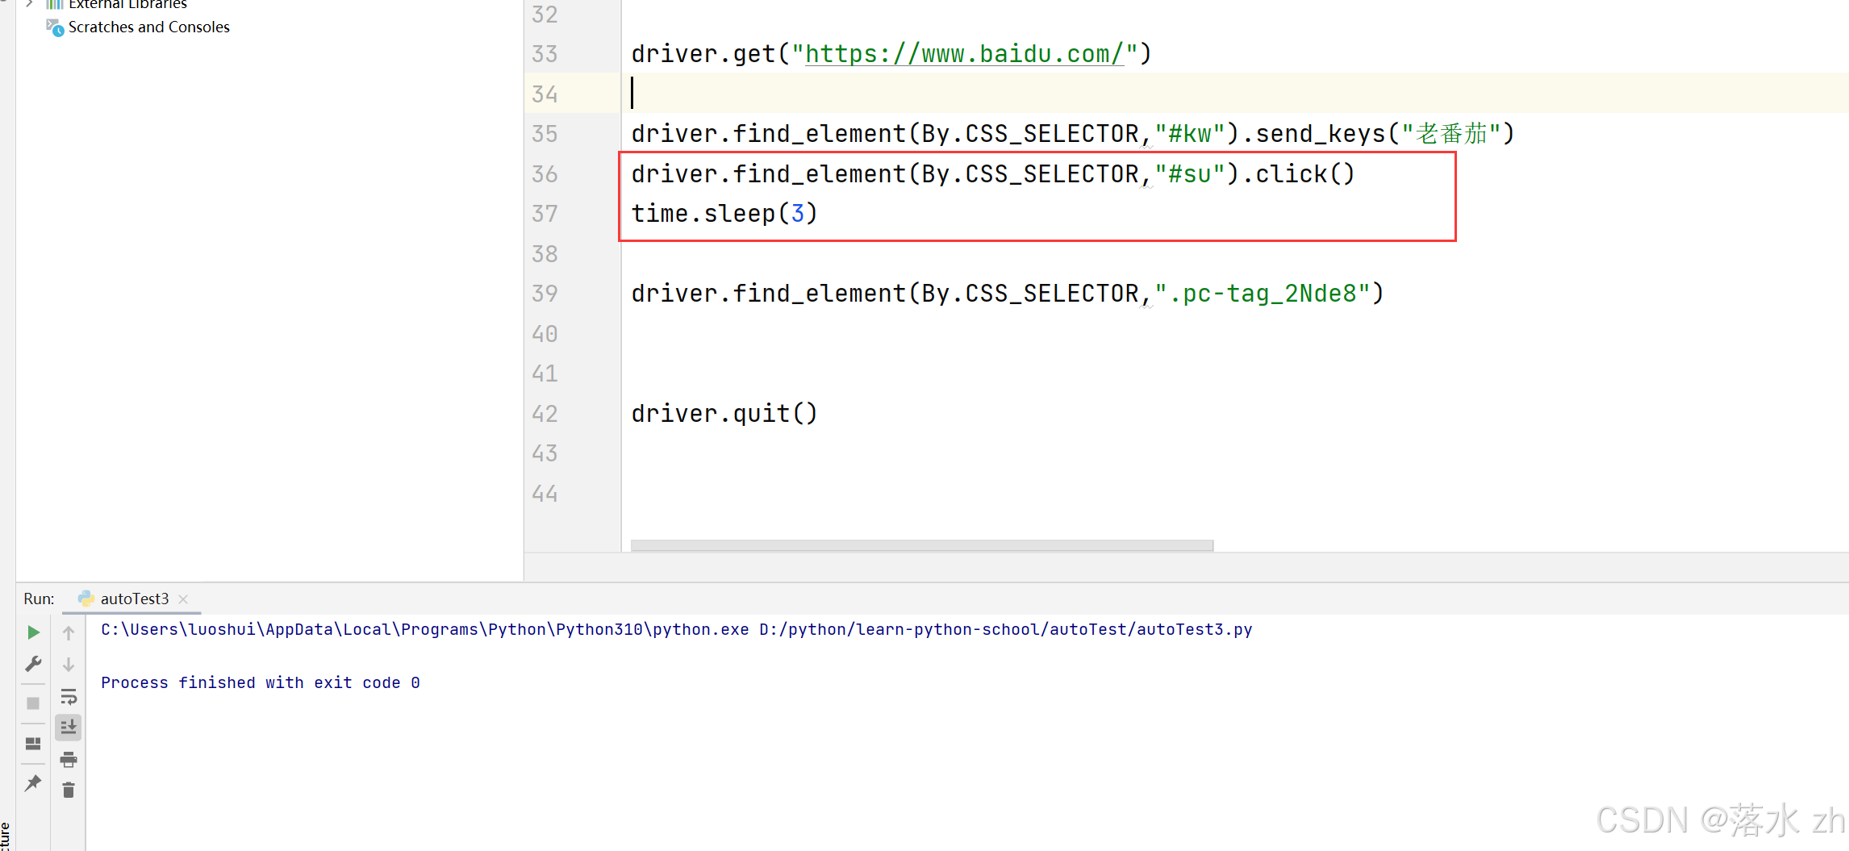Click gutter line number 36
This screenshot has width=1849, height=851.
[x=545, y=173]
